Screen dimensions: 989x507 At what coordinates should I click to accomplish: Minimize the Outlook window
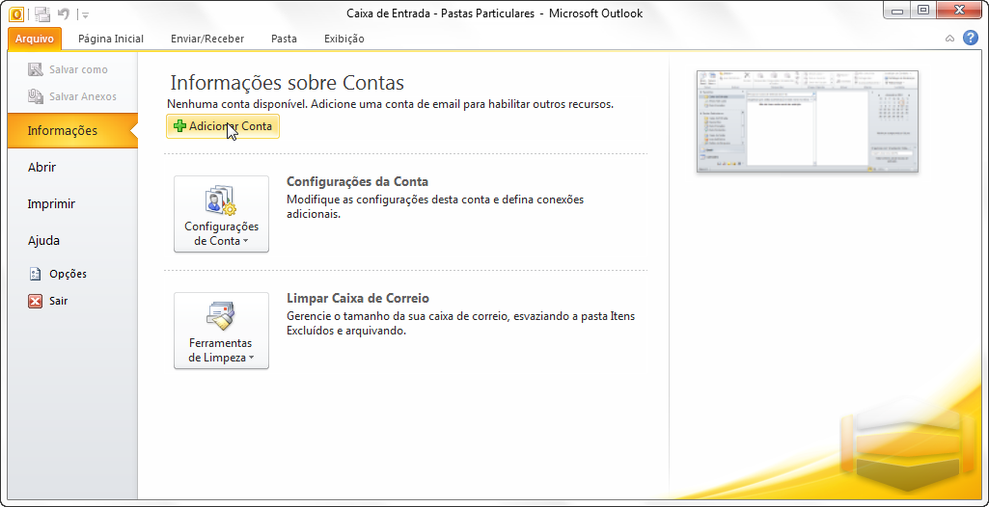pos(896,11)
